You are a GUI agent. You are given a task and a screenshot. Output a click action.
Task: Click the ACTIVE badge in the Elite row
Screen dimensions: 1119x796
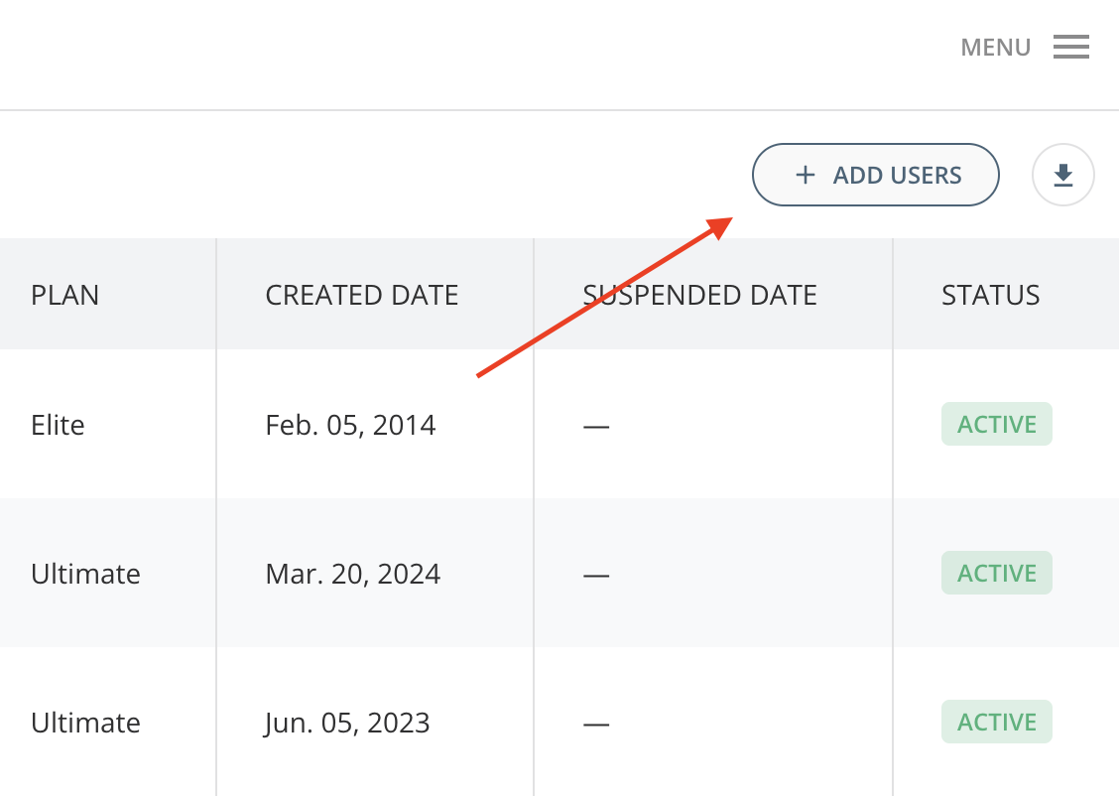[x=996, y=424]
